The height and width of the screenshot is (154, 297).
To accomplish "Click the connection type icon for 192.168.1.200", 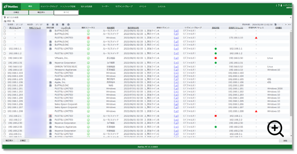I will 50,86.
